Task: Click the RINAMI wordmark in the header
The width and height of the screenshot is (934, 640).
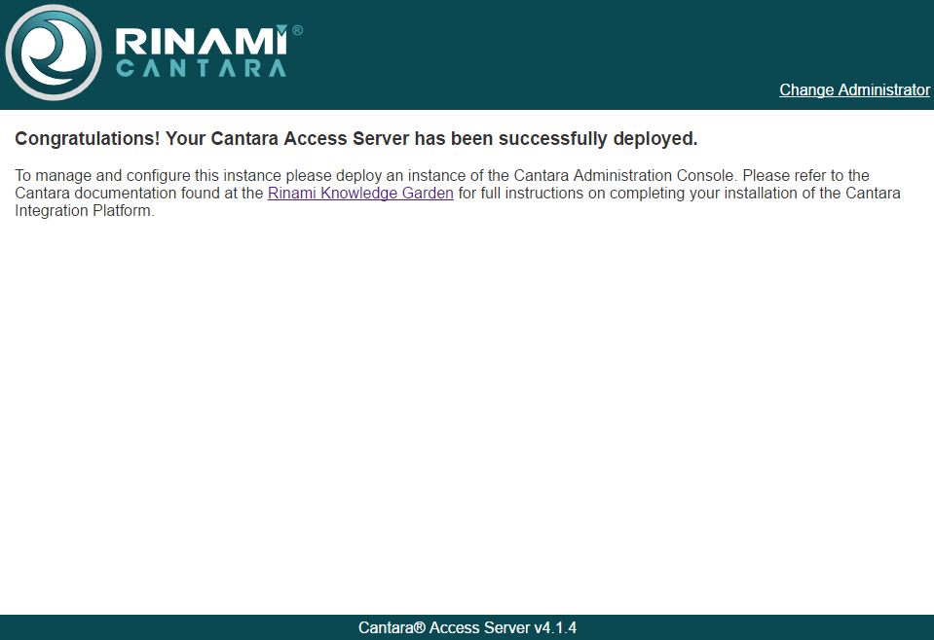Action: click(202, 42)
